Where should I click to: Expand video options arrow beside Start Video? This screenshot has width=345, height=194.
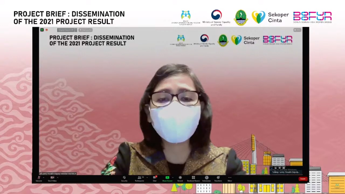tap(58, 177)
